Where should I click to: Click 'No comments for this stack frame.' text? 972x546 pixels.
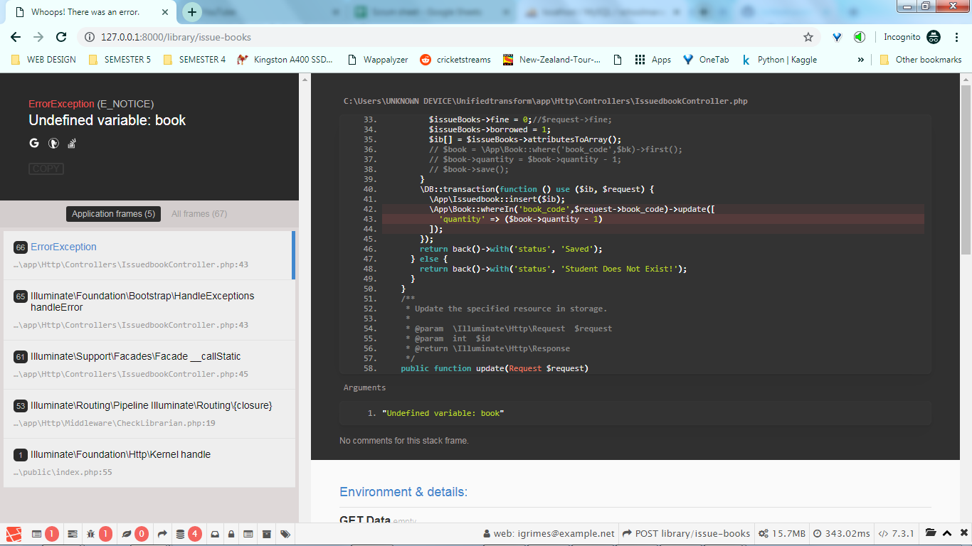(x=403, y=441)
